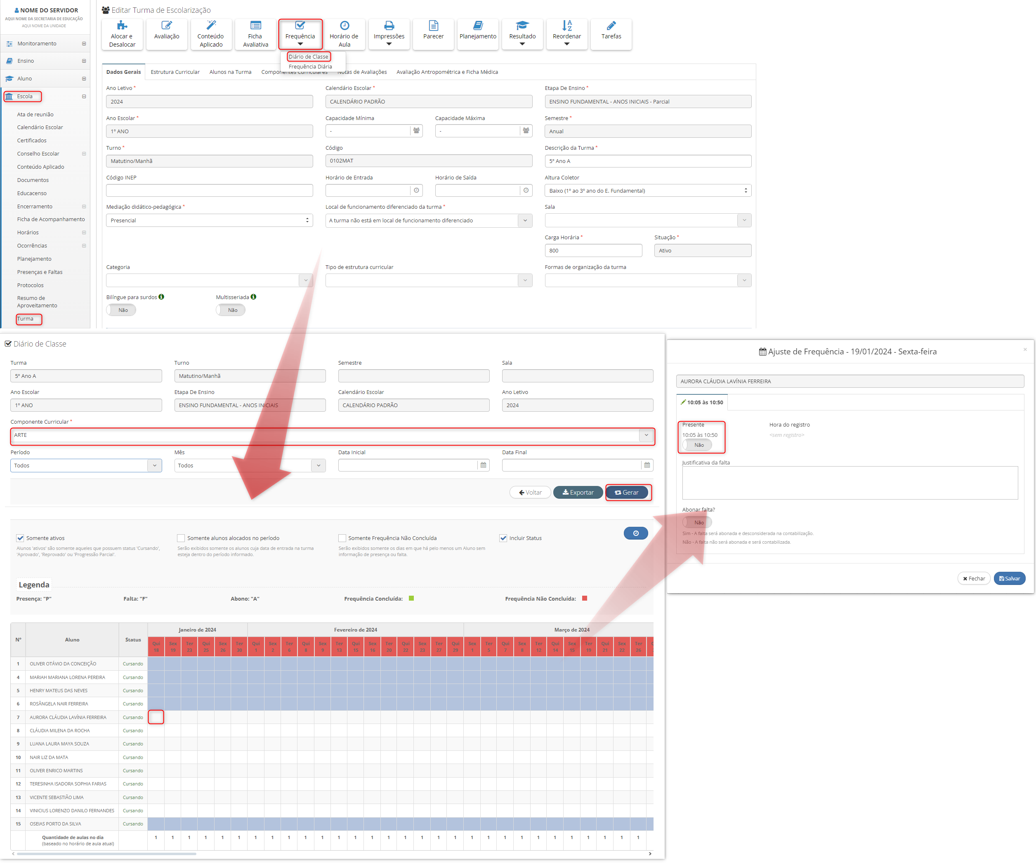This screenshot has width=1036, height=863.
Task: Toggle the Abonar falta switch
Action: [x=696, y=522]
